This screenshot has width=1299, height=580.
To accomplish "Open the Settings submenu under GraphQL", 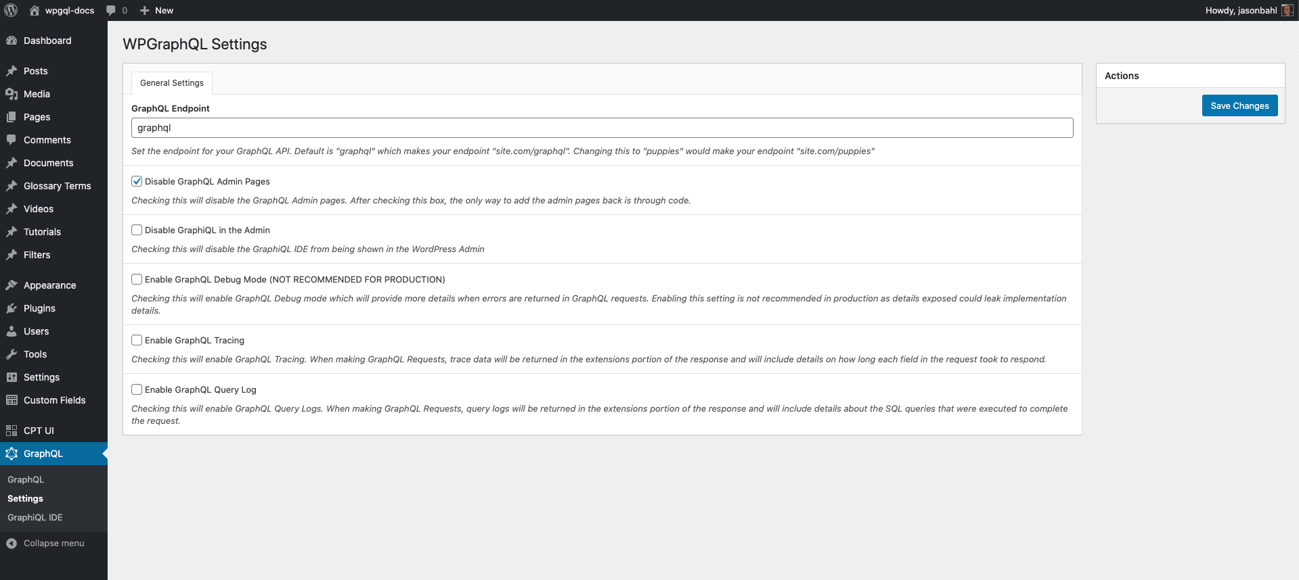I will [x=25, y=498].
